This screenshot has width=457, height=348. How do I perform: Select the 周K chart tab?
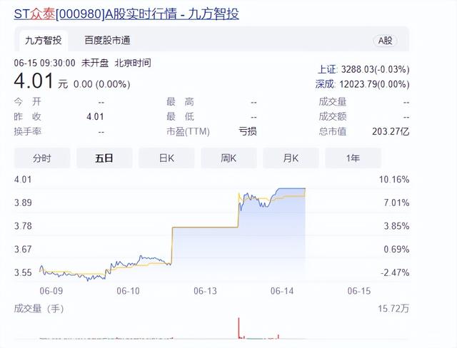pos(228,158)
